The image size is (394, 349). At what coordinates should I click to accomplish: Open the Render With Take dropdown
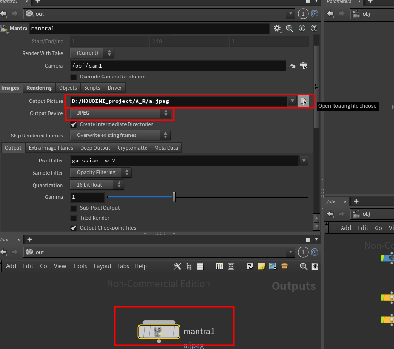point(92,53)
